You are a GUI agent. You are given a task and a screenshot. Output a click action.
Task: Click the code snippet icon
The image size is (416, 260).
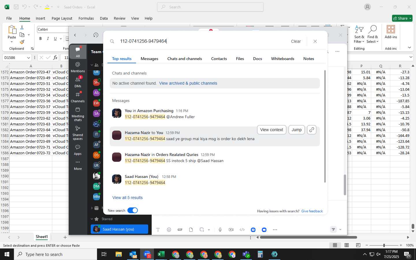(242, 230)
